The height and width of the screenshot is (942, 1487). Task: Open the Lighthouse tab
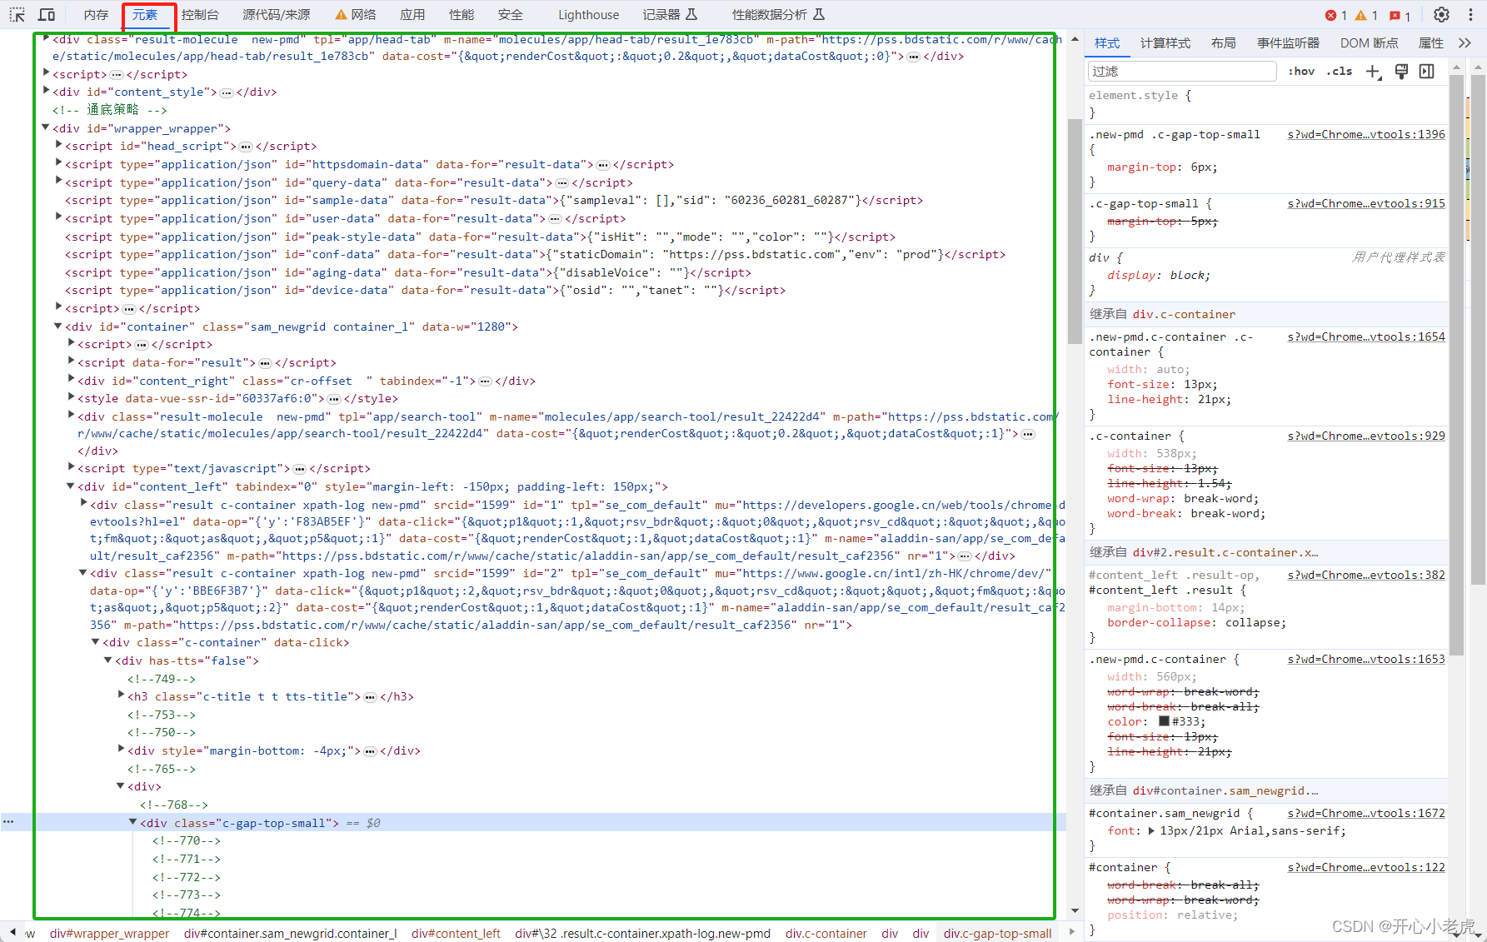click(x=588, y=15)
